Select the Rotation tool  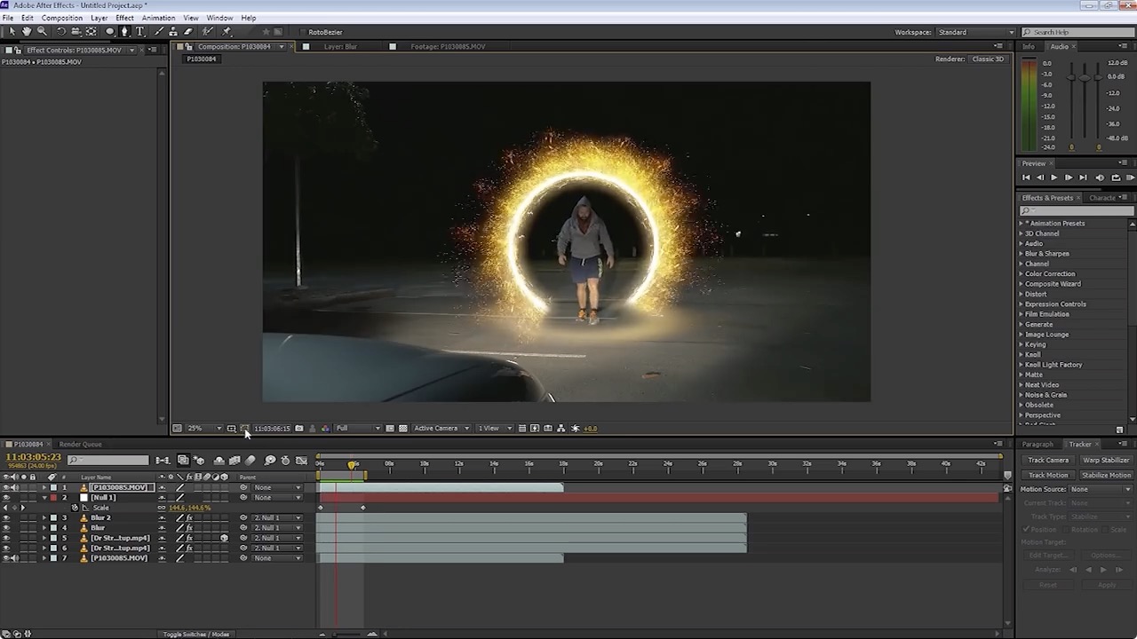60,32
